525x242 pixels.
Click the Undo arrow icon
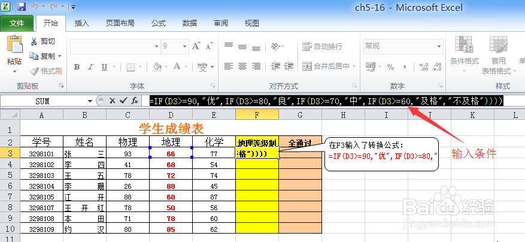point(35,7)
